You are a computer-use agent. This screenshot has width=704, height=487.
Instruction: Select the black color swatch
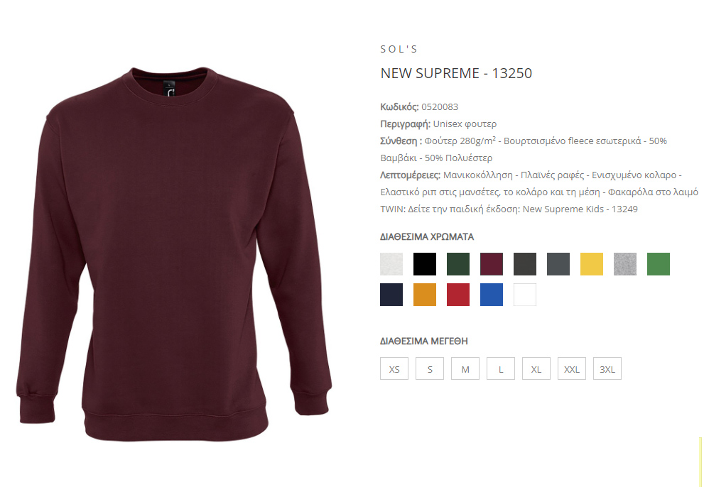pyautogui.click(x=424, y=264)
